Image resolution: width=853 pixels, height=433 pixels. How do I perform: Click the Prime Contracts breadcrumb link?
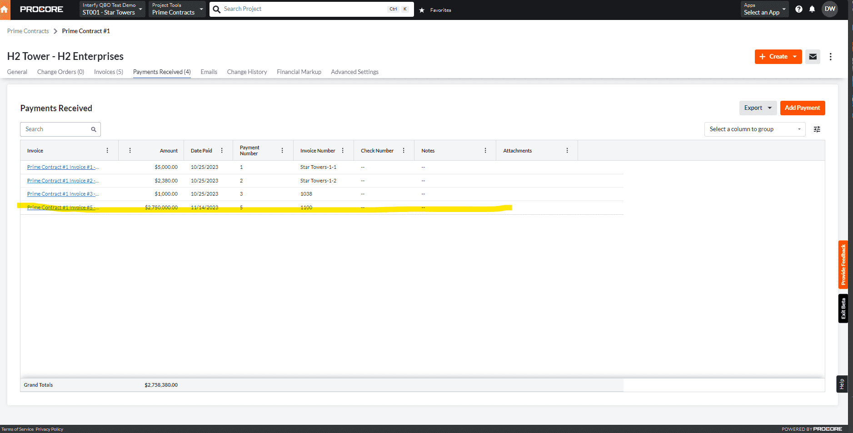pyautogui.click(x=28, y=31)
